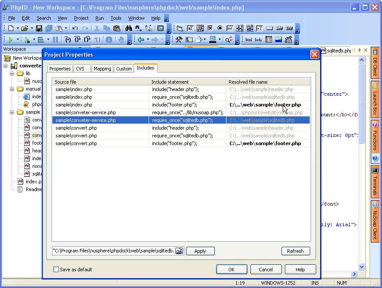The image size is (382, 288).
Task: Switch to the Properties tab
Action: 60,69
